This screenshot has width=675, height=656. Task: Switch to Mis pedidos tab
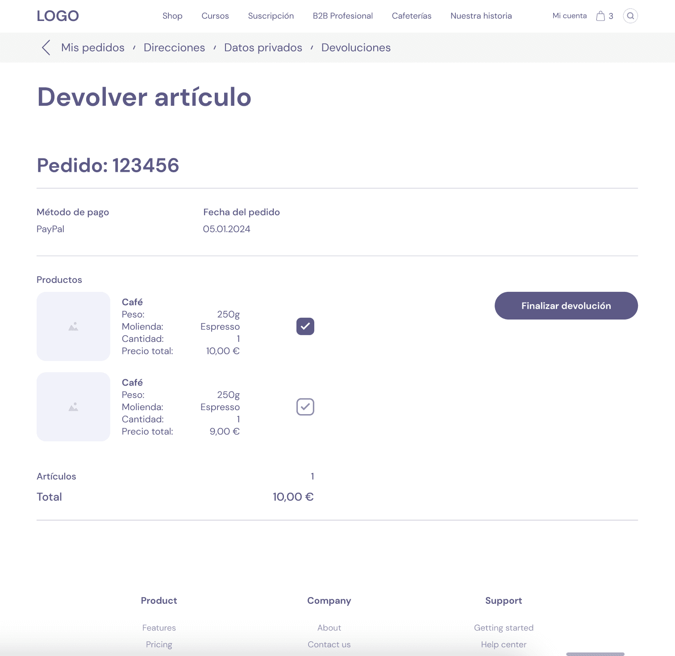93,48
